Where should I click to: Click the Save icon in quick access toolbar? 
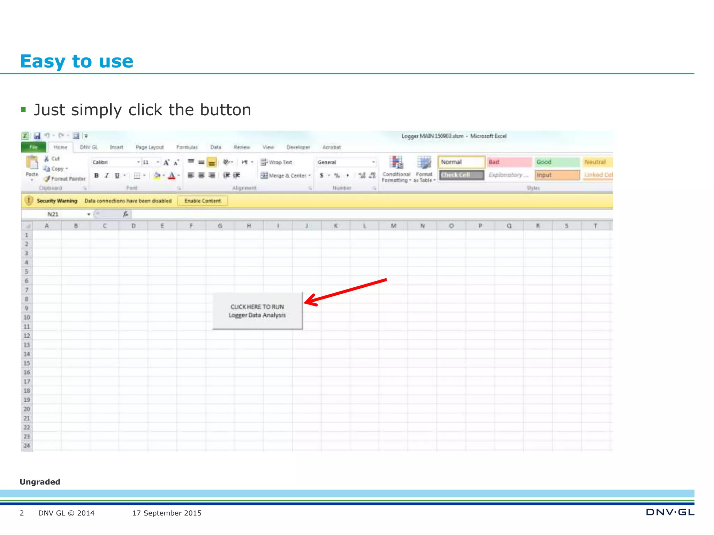coord(37,136)
